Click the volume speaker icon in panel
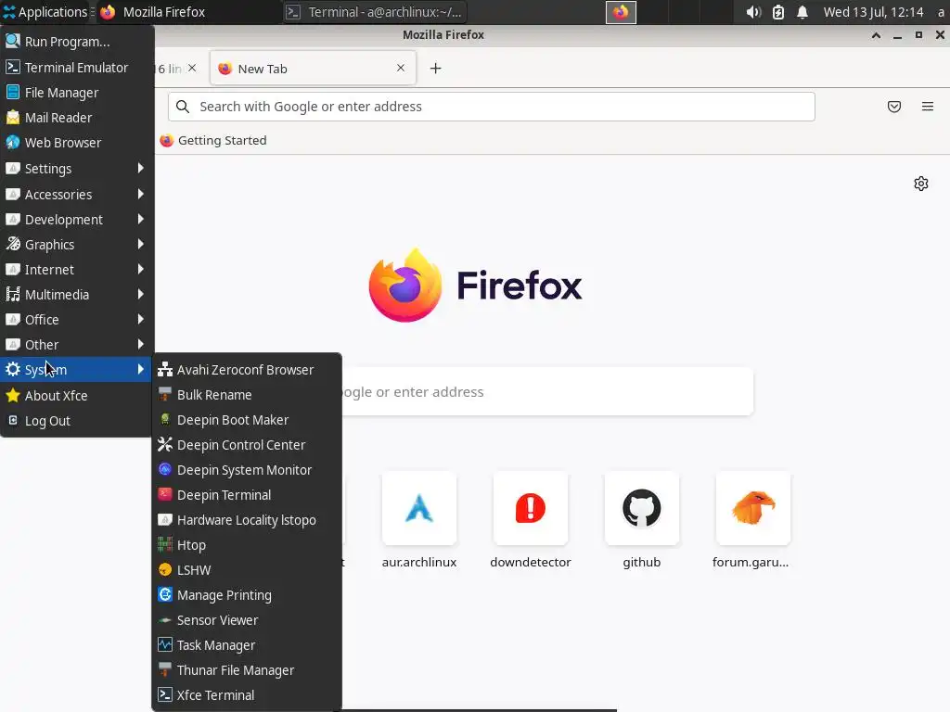The height and width of the screenshot is (712, 950). tap(753, 12)
